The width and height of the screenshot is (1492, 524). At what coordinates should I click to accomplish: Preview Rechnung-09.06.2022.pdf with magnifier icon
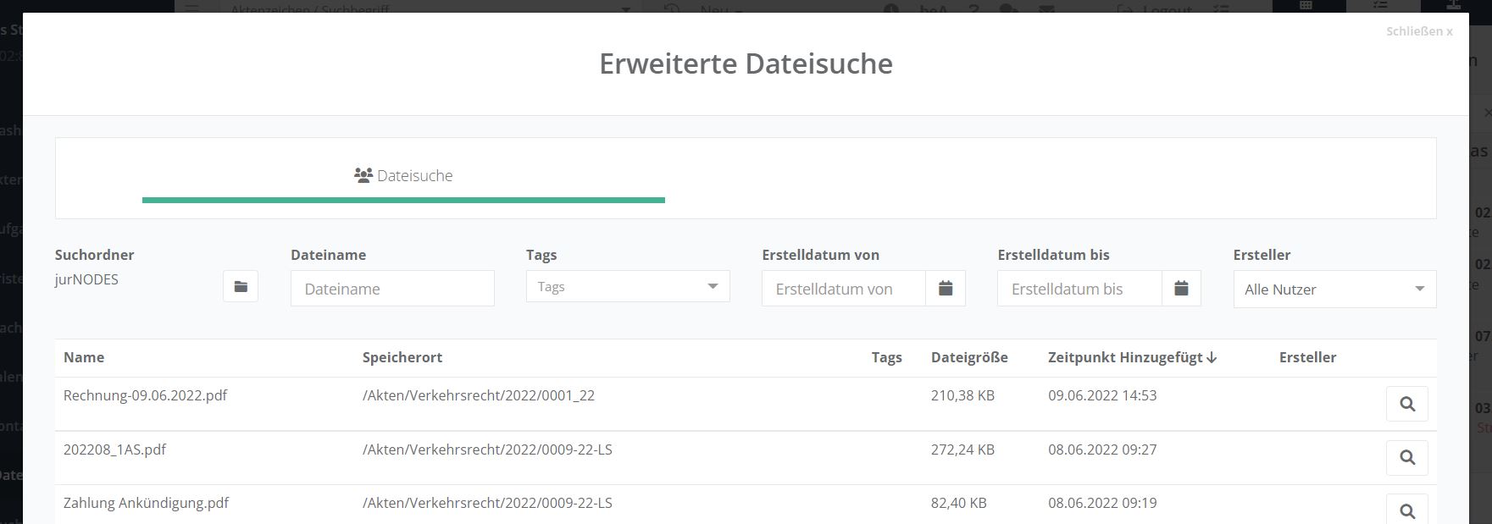coord(1406,404)
